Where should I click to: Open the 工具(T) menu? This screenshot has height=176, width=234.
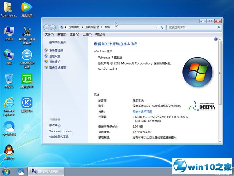tap(87, 34)
